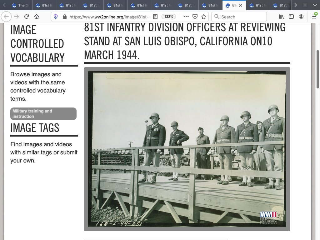The image size is (320, 240).
Task: Go to the browser home page
Action: point(37,17)
